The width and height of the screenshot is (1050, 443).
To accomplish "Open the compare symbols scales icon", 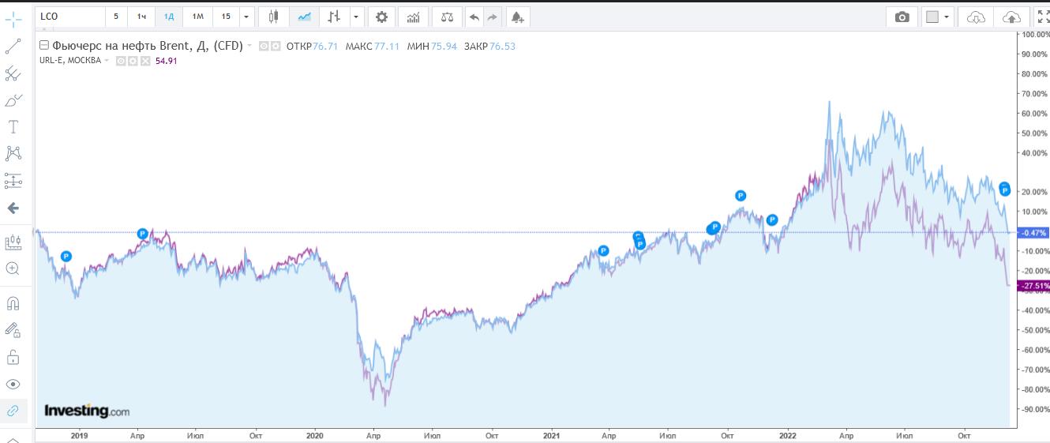I will point(448,17).
